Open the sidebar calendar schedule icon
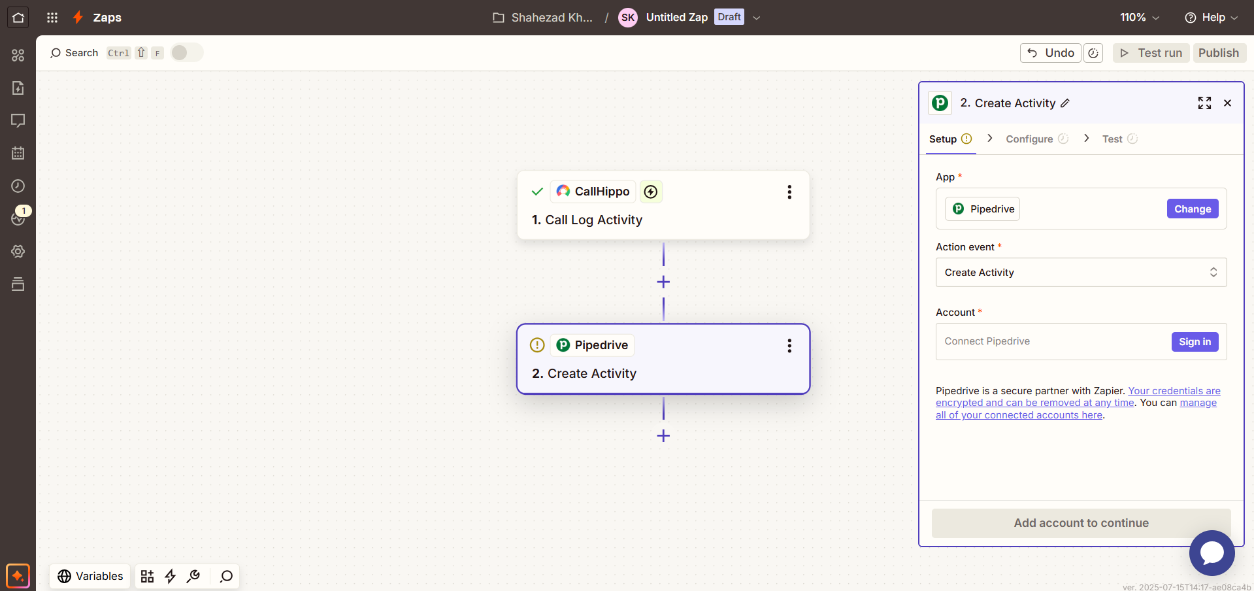Viewport: 1254px width, 591px height. pyautogui.click(x=18, y=153)
